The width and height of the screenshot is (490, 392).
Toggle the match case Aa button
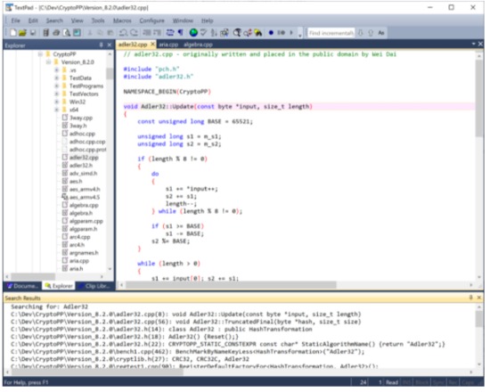(x=381, y=33)
